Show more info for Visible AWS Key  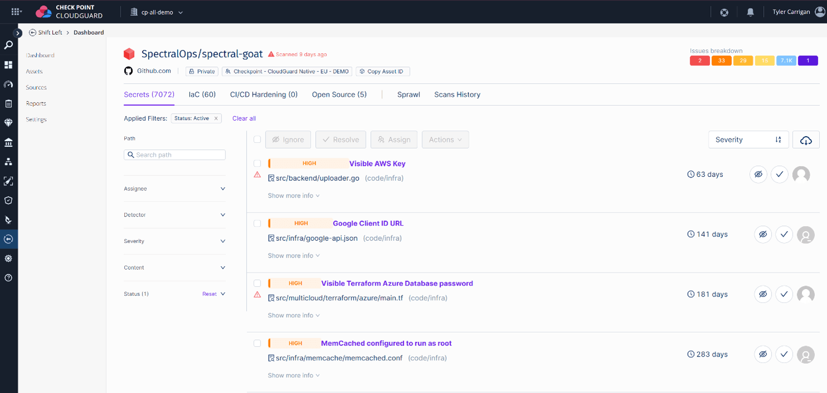(x=293, y=196)
